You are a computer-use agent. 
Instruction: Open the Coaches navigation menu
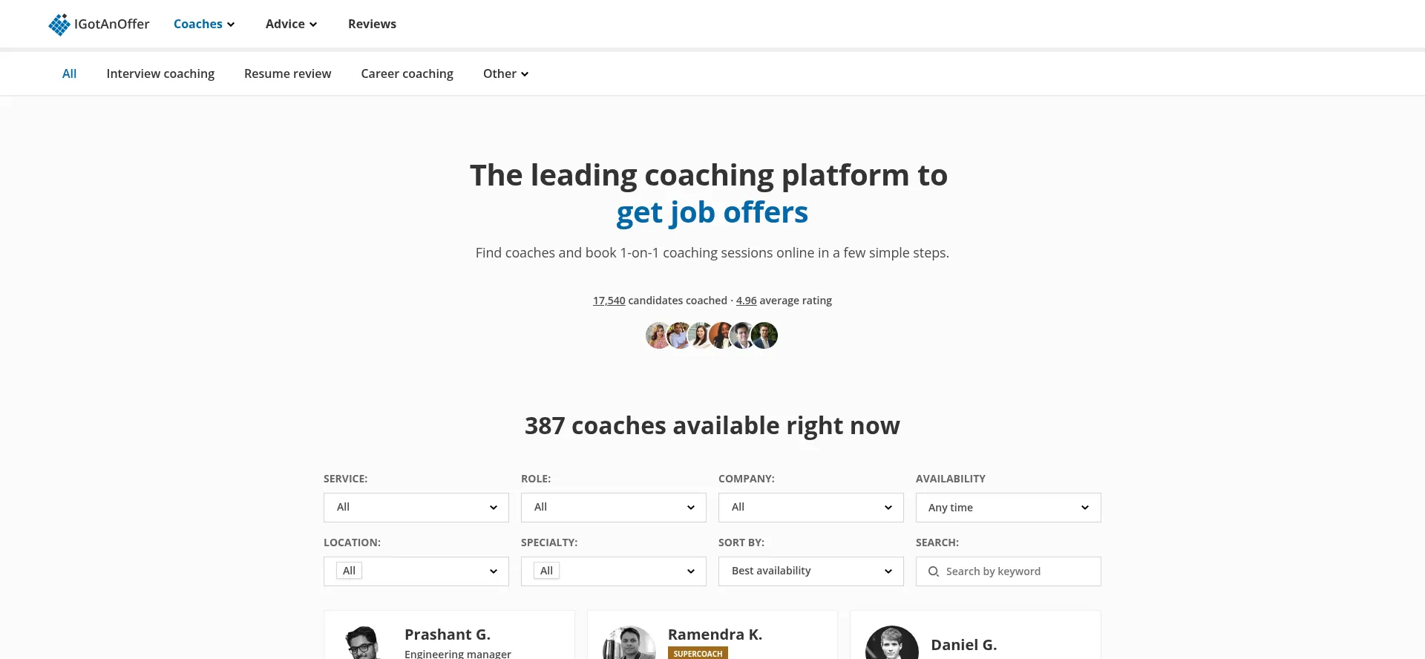[x=204, y=24]
